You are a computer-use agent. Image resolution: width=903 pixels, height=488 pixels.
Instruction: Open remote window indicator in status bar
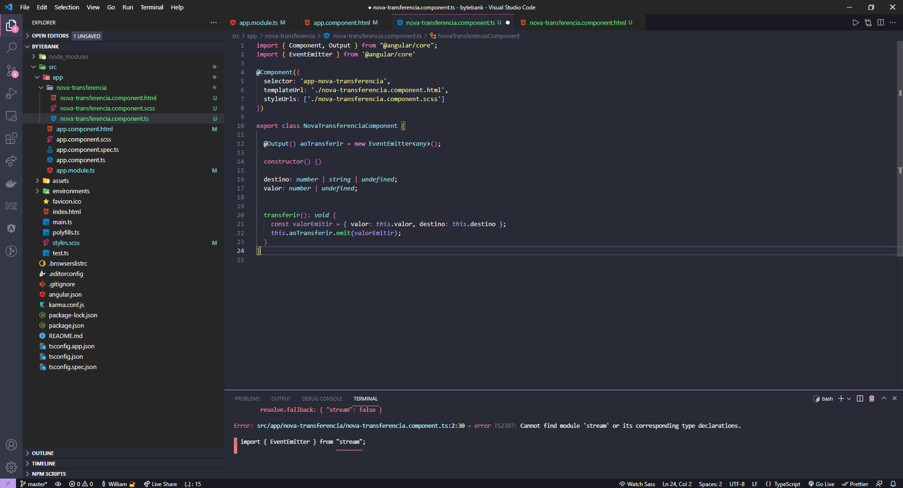[8, 484]
